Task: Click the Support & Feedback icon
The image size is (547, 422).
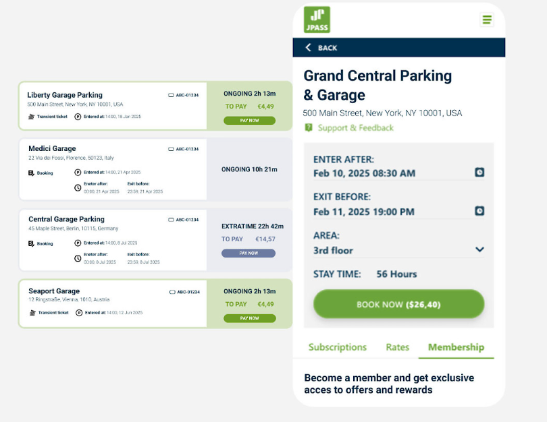Action: pos(309,128)
